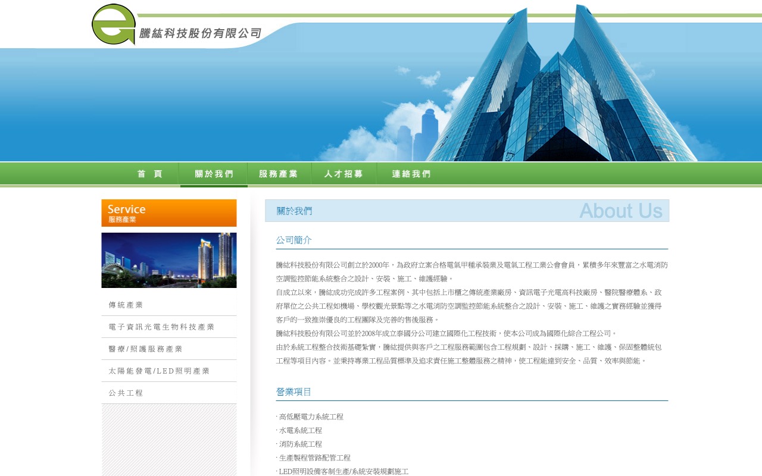The height and width of the screenshot is (476, 762).
Task: Click the 關於我們 page title bar
Action: [467, 211]
